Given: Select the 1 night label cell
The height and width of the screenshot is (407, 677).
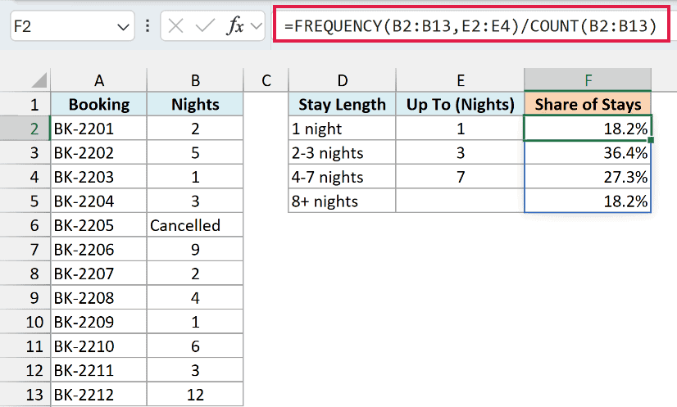Looking at the screenshot, I should click(x=342, y=129).
